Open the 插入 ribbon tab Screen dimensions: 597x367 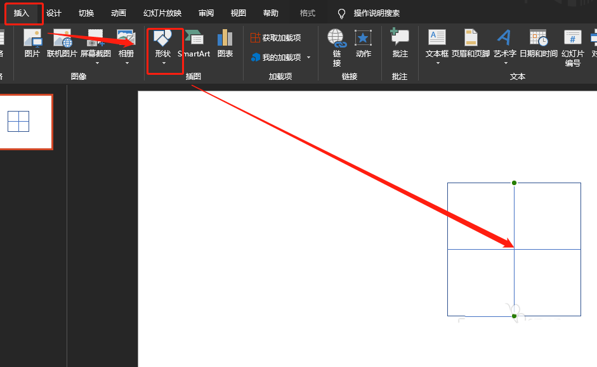22,13
